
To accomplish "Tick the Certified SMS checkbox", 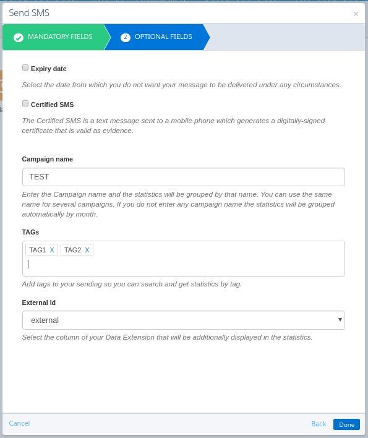I will (25, 104).
